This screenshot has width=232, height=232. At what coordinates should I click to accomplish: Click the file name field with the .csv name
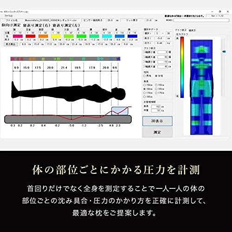53,20
